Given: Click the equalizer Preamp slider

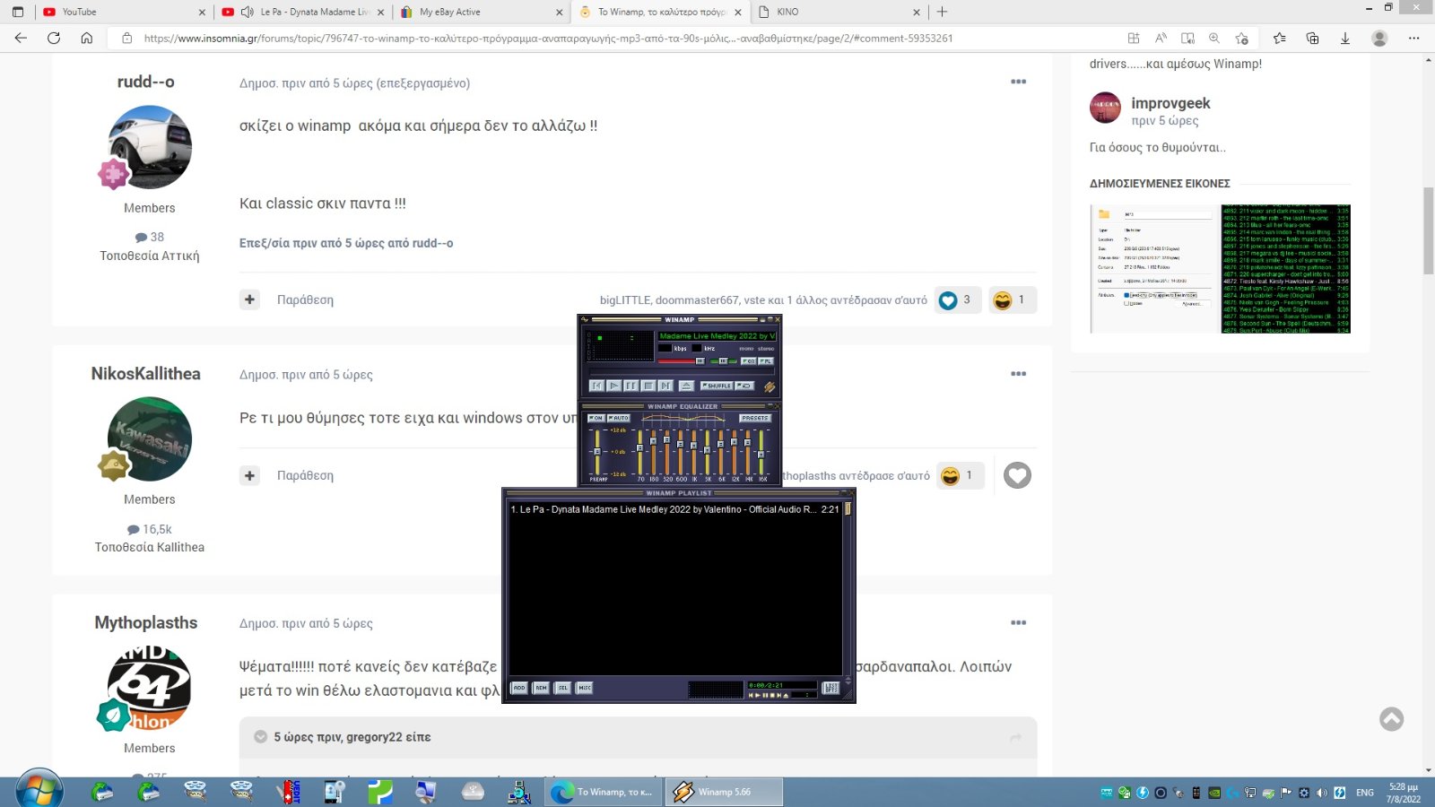Looking at the screenshot, I should pyautogui.click(x=597, y=452).
